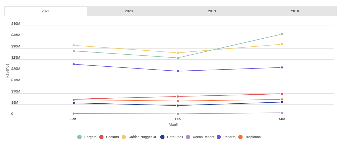This screenshot has height=145, width=341.
Task: Toggle Borgata series in legend
Action: pos(87,137)
